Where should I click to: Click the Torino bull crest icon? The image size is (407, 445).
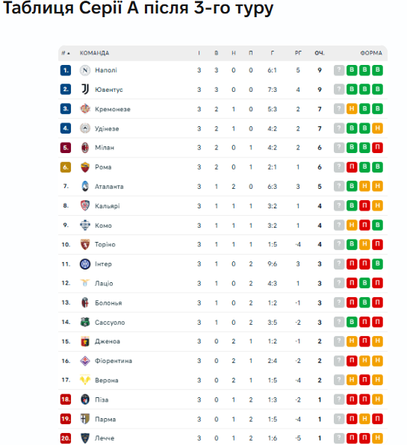[x=85, y=244]
